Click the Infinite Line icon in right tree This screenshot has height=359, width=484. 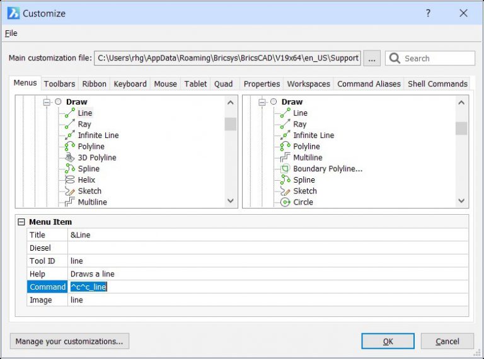click(285, 135)
